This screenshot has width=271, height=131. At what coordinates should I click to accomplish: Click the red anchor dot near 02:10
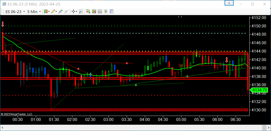click(x=78, y=69)
